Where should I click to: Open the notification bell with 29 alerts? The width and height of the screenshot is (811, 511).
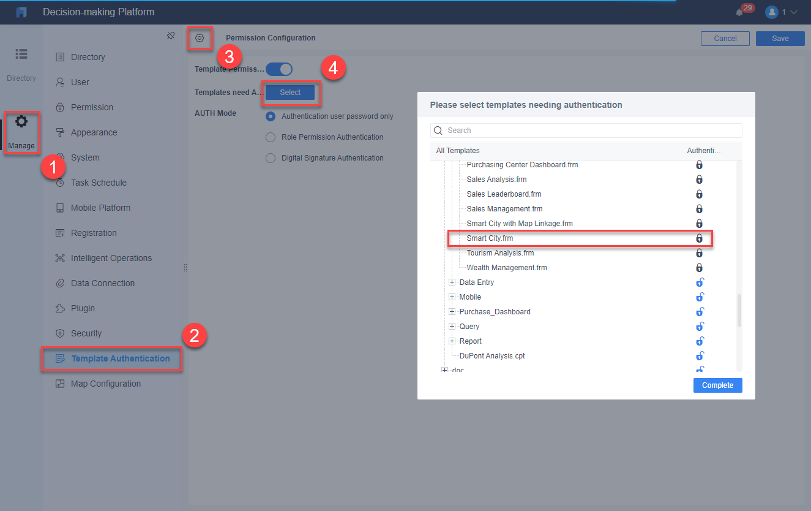740,12
